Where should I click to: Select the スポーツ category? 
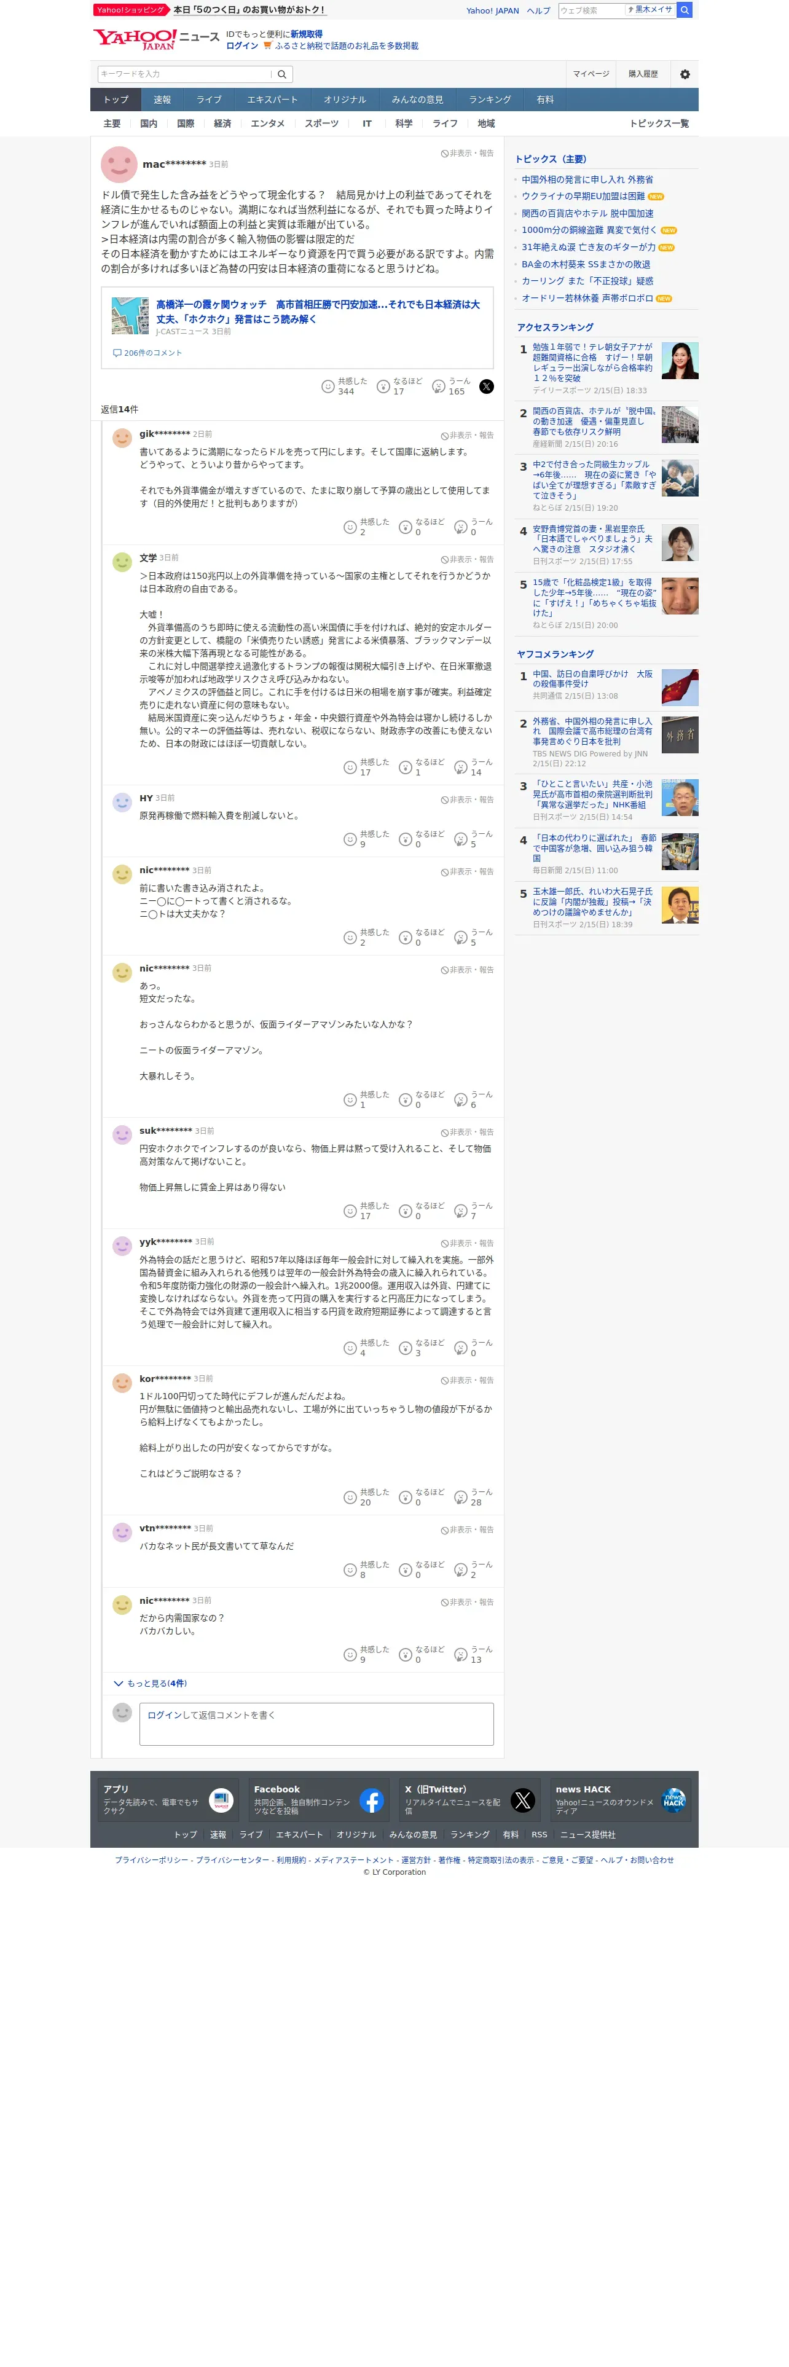tap(321, 124)
